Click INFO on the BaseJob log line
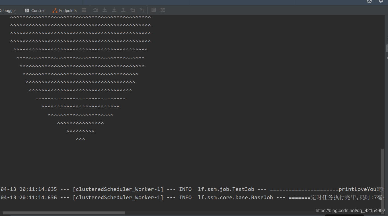Viewport: 388px width, 216px height. pos(185,198)
